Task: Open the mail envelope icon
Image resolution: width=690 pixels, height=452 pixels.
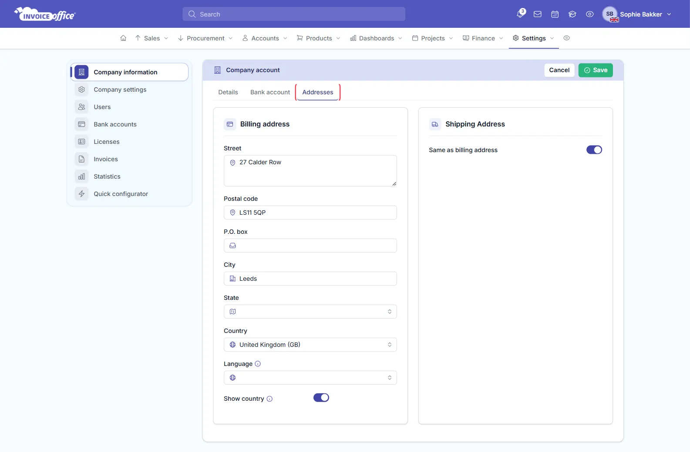Action: [x=538, y=14]
